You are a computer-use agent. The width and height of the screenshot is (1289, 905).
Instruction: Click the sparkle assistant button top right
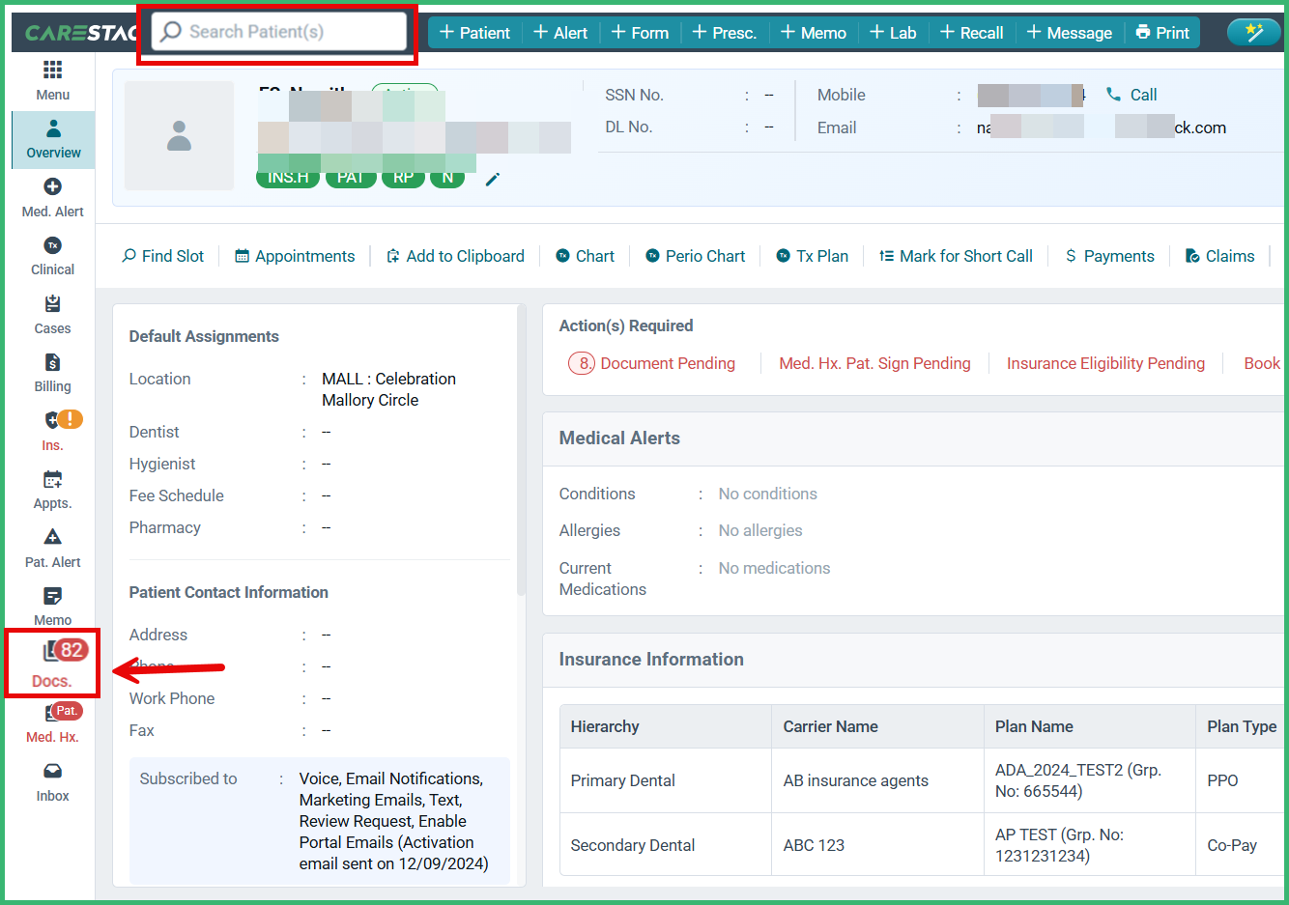click(x=1253, y=32)
